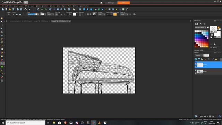This screenshot has height=125, width=222.
Task: Click the white Font color swatch
Action: point(75,14)
